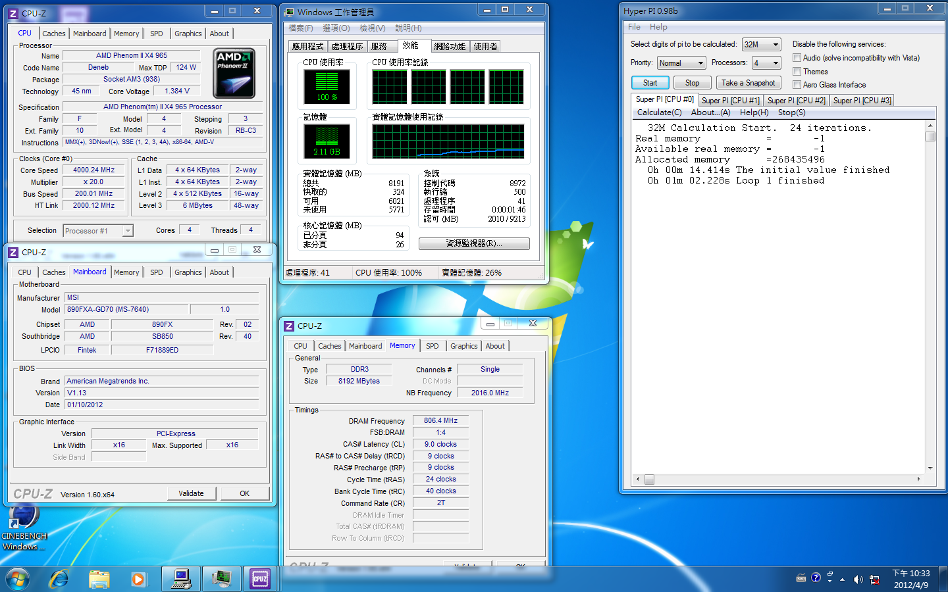
Task: Open About(A) menu in Super PI
Action: [x=710, y=112]
